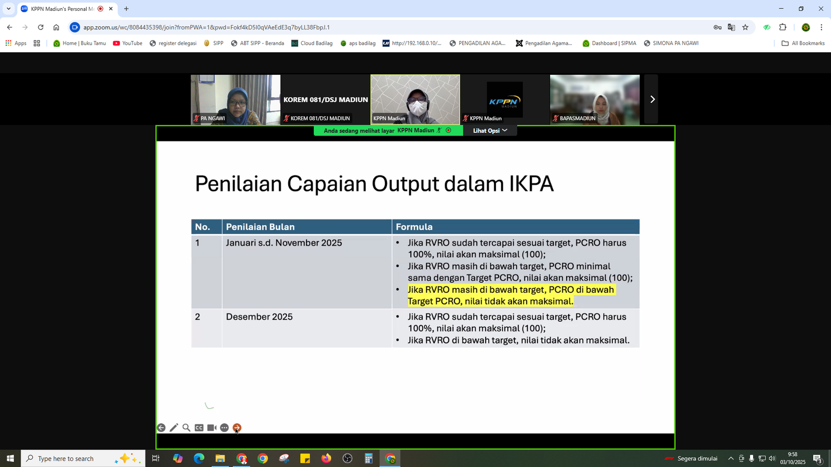831x467 pixels.
Task: Toggle the camera icon in slide toolbar
Action: [211, 428]
